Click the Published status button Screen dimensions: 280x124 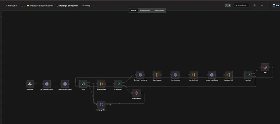241,6
